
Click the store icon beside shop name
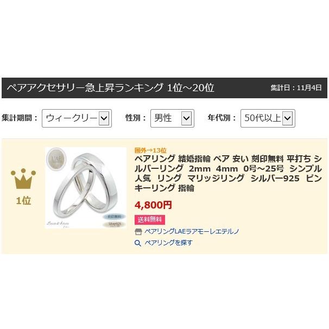[x=138, y=232]
